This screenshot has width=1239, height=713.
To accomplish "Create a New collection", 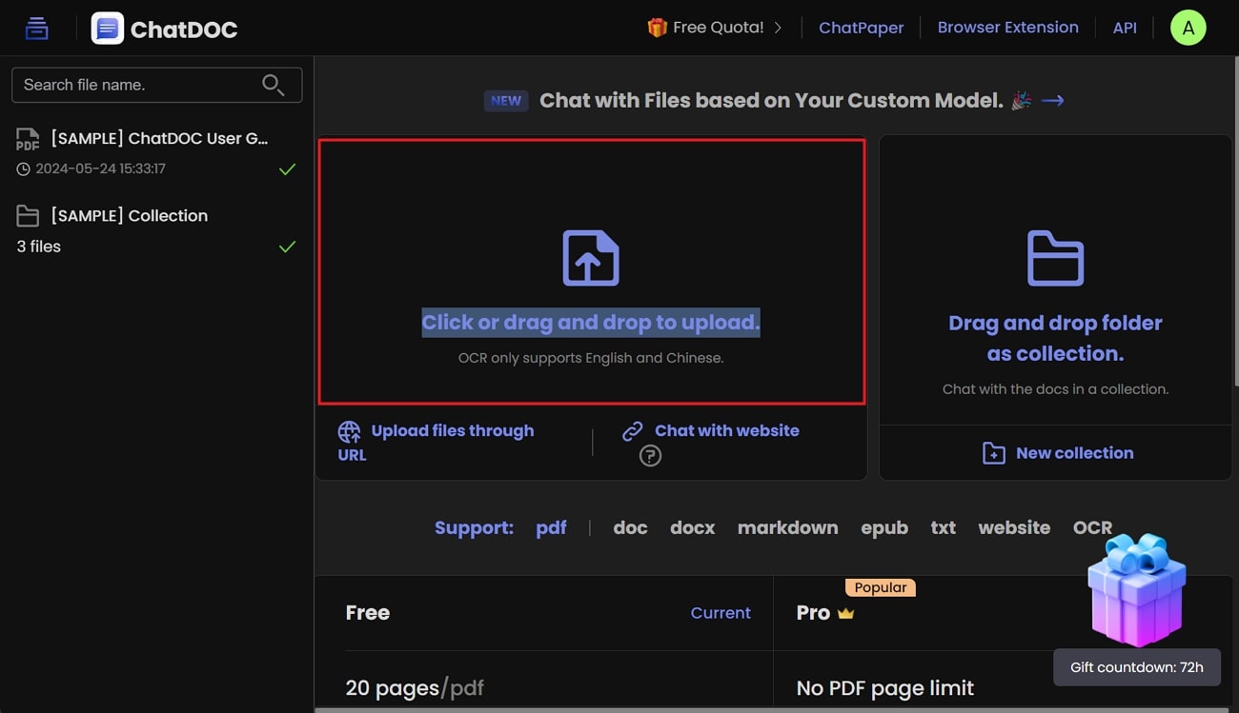I will 1075,453.
